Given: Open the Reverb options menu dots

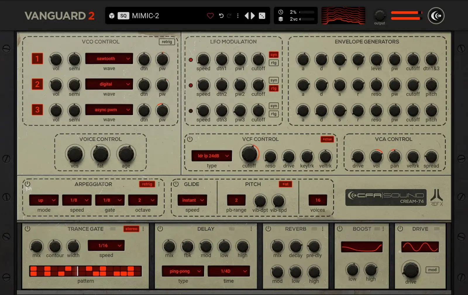Looking at the screenshot, I should 323,229.
